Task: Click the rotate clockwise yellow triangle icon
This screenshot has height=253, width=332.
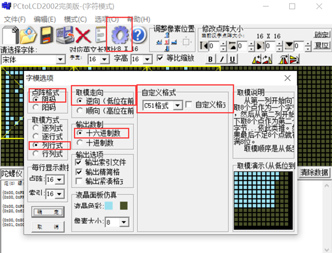Action: 267,59
